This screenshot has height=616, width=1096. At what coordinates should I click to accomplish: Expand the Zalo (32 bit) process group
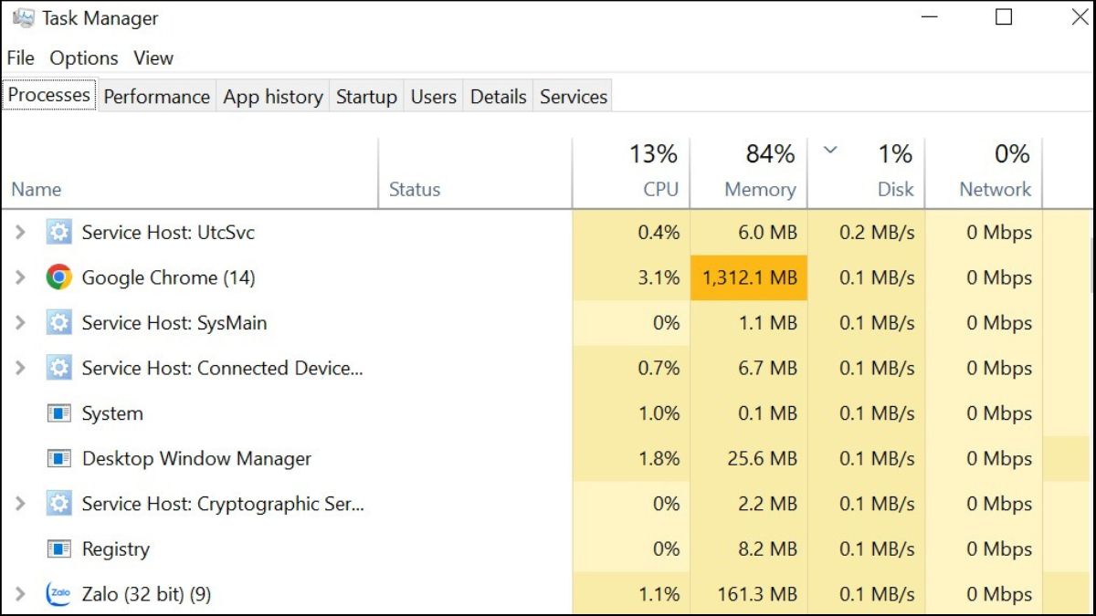point(20,594)
